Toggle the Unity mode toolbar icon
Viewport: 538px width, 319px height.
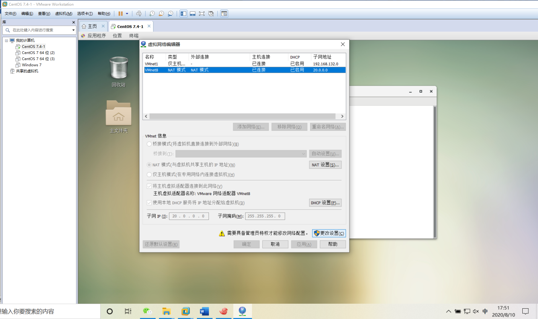point(211,13)
